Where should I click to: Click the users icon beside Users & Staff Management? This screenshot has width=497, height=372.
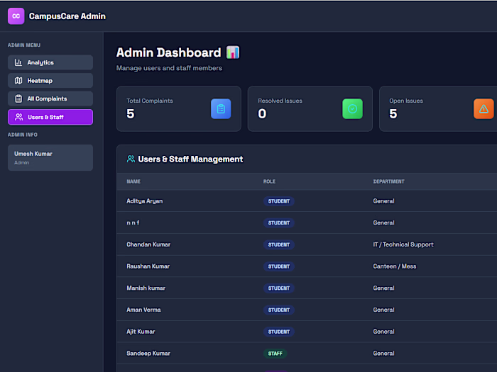point(131,159)
